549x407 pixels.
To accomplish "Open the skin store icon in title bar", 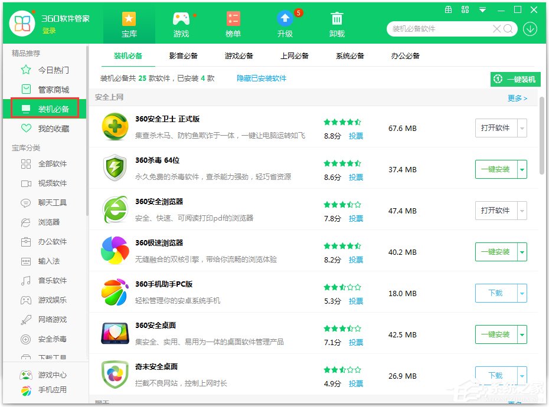I will 448,10.
